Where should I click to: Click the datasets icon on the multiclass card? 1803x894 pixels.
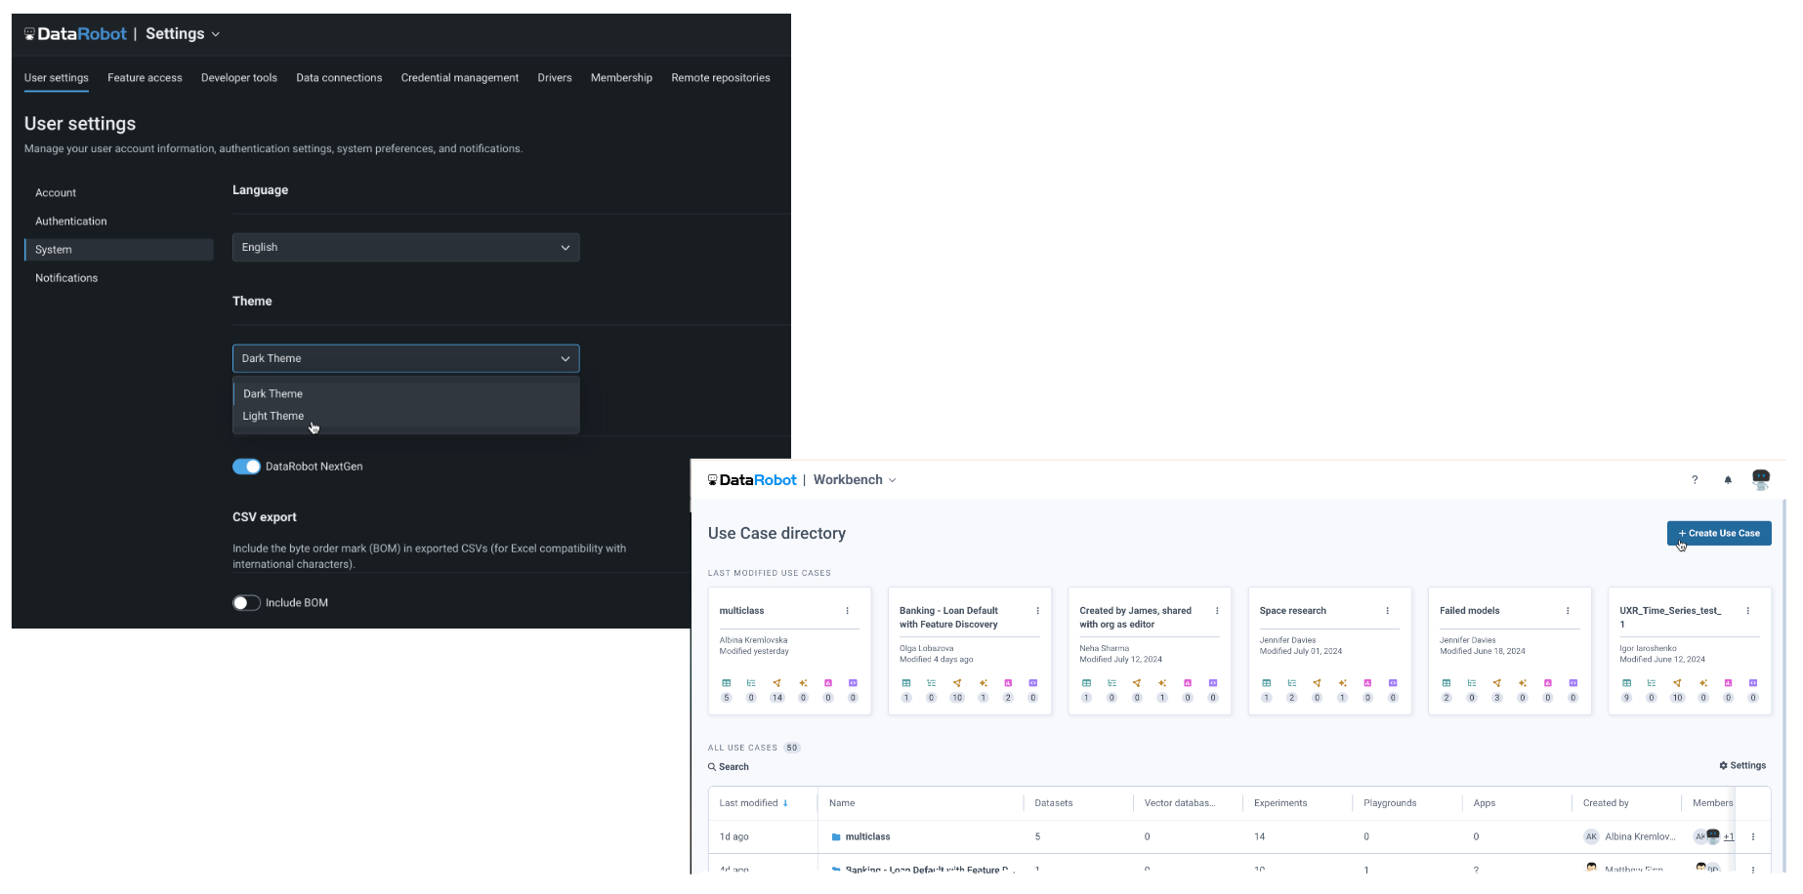[726, 683]
